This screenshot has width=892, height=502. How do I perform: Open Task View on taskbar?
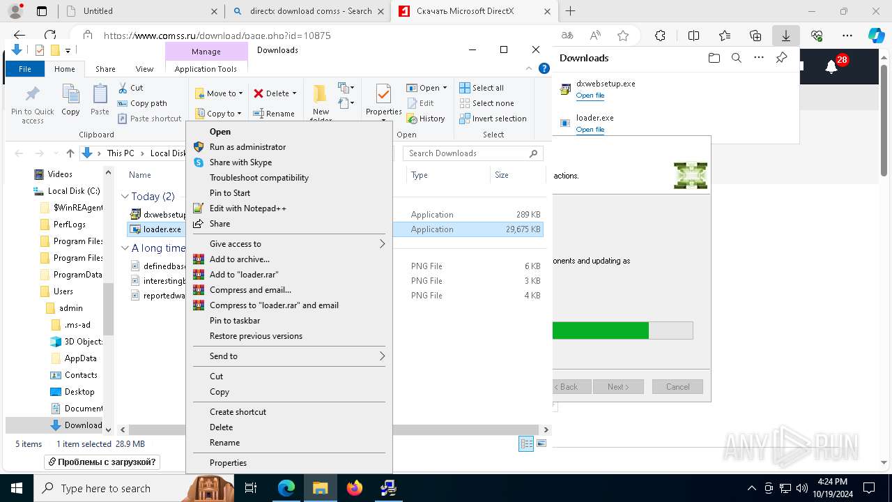pos(251,488)
